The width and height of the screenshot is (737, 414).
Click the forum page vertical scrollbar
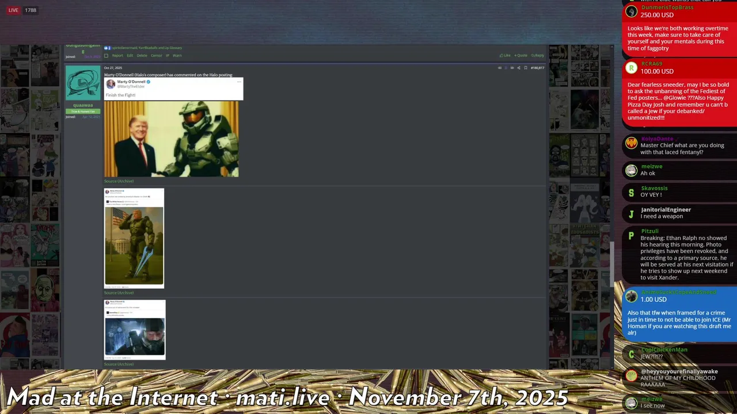pos(611,263)
